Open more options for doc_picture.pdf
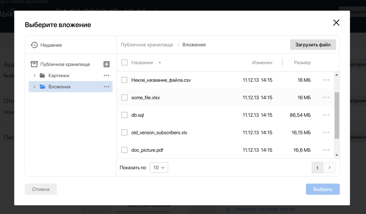 [326, 150]
